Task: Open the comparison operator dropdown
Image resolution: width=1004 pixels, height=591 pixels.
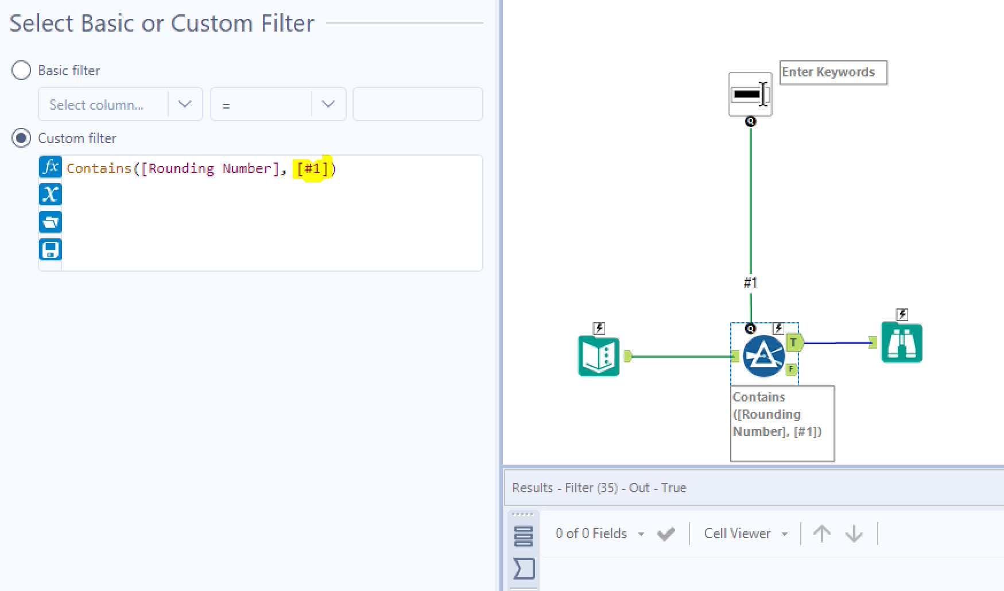Action: coord(328,104)
